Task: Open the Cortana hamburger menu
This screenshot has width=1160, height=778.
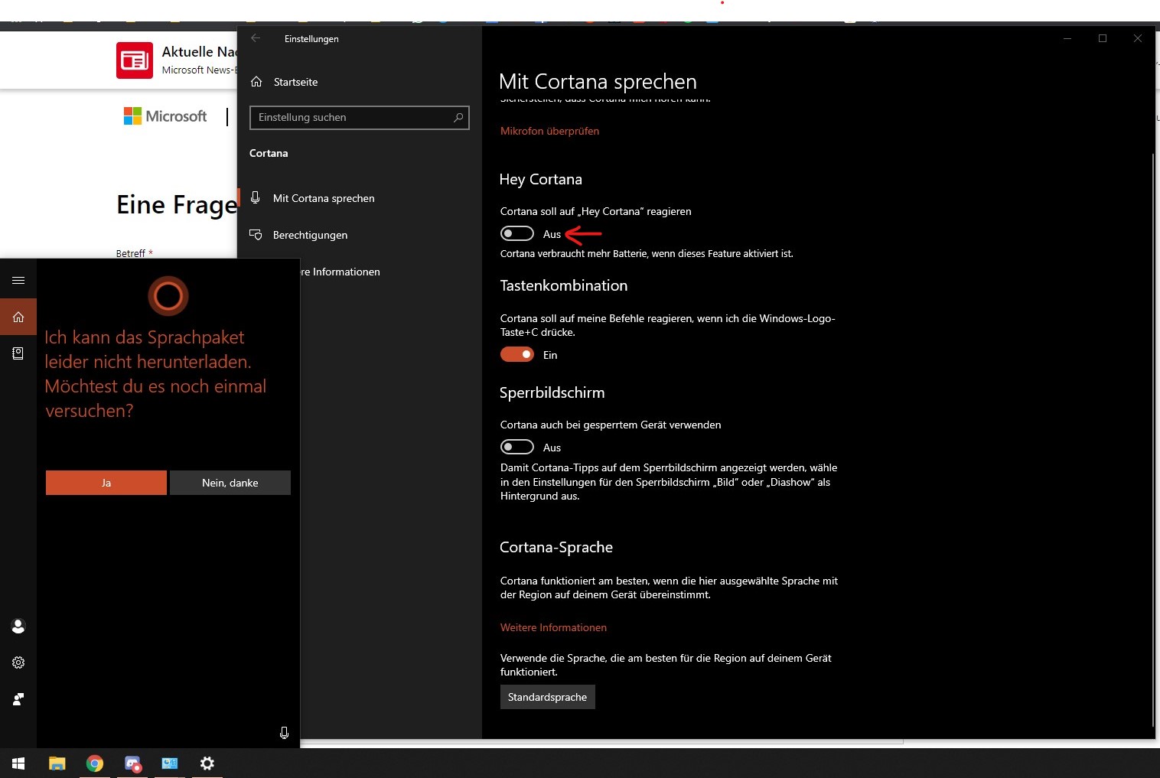Action: tap(18, 280)
